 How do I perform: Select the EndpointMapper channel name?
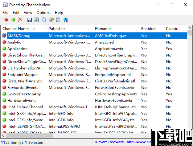23,75
